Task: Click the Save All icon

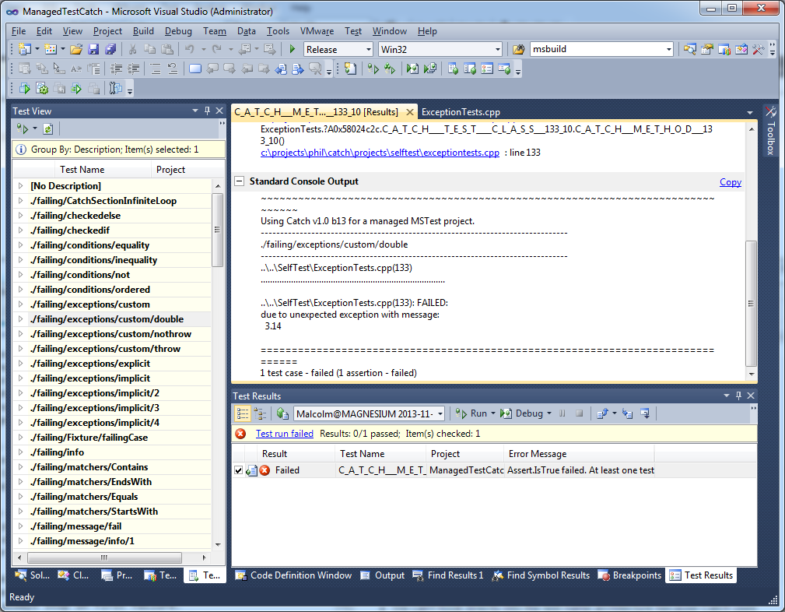Action: (x=110, y=49)
